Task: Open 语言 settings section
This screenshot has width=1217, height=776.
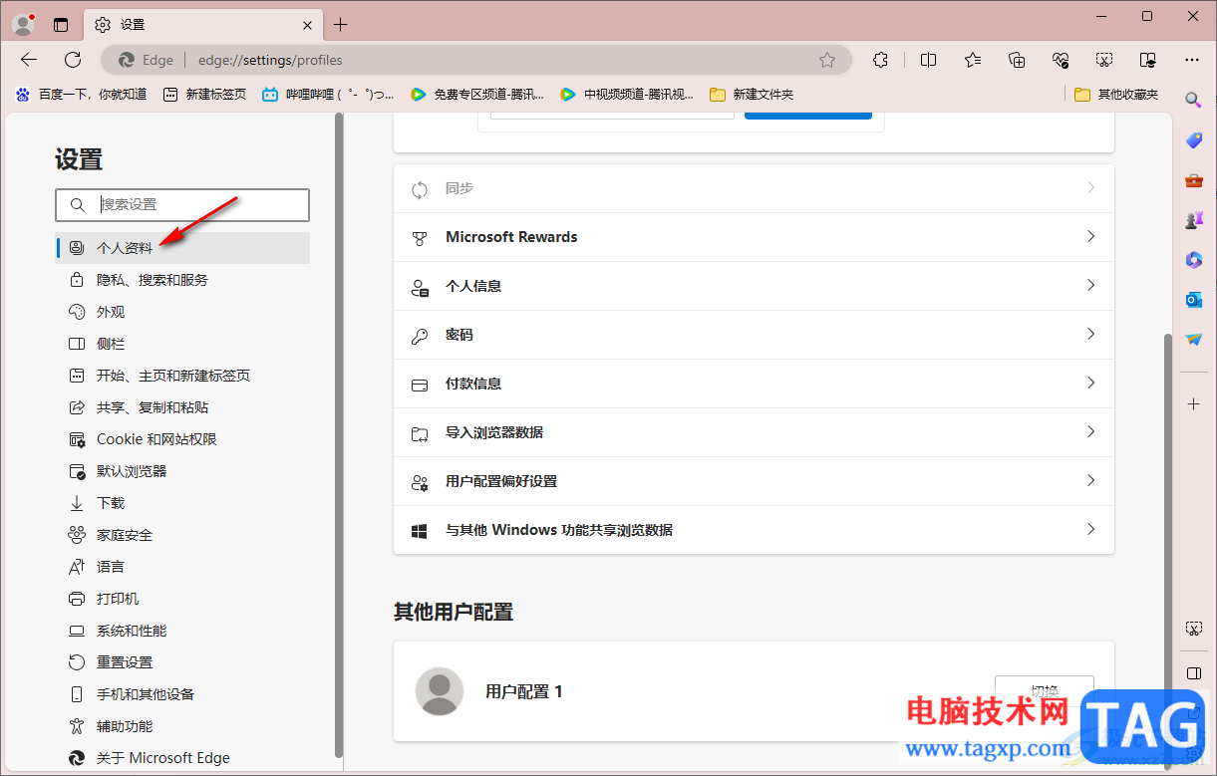Action: (x=182, y=567)
